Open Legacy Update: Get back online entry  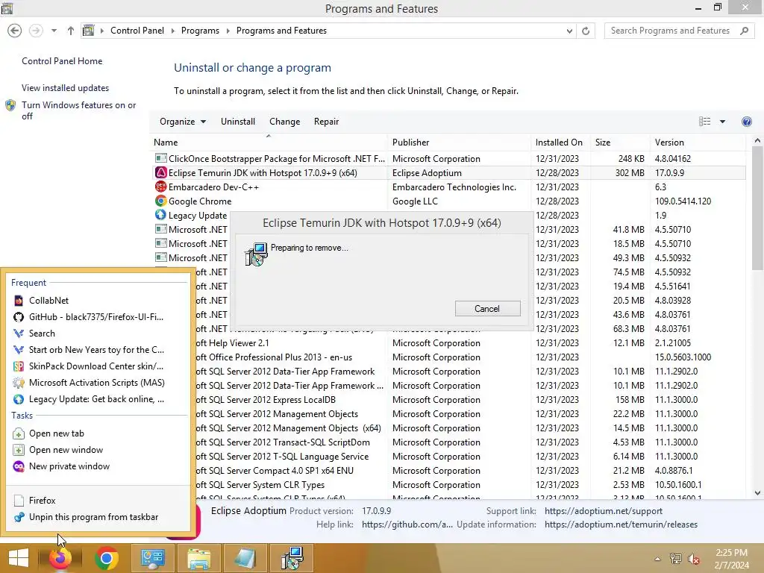[x=98, y=399]
